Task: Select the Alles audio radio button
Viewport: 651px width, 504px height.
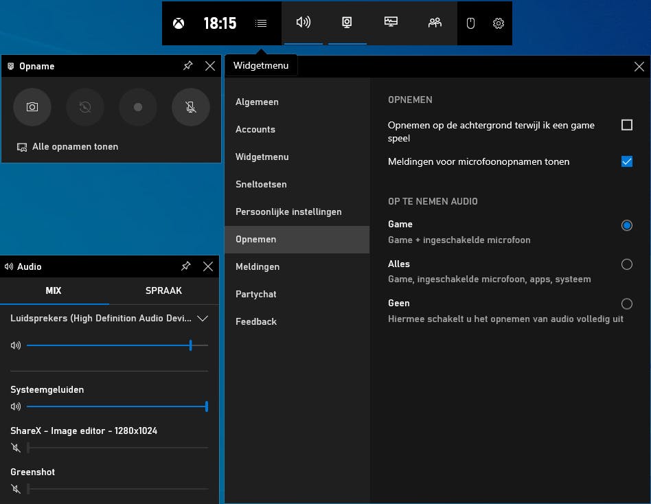Action: 626,264
